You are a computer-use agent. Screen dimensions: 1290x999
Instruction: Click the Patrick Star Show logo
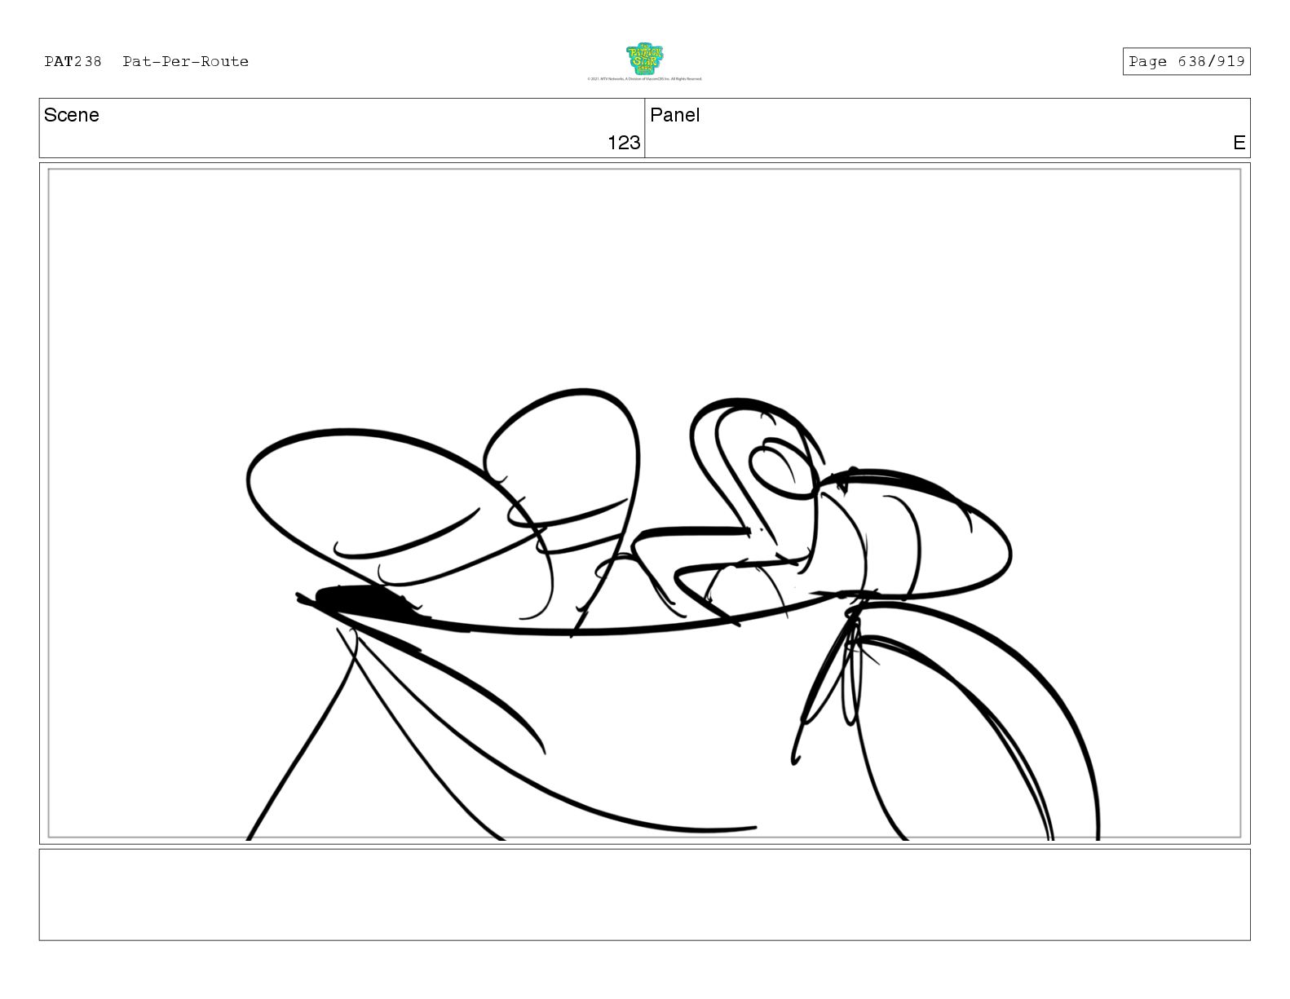[x=644, y=59]
